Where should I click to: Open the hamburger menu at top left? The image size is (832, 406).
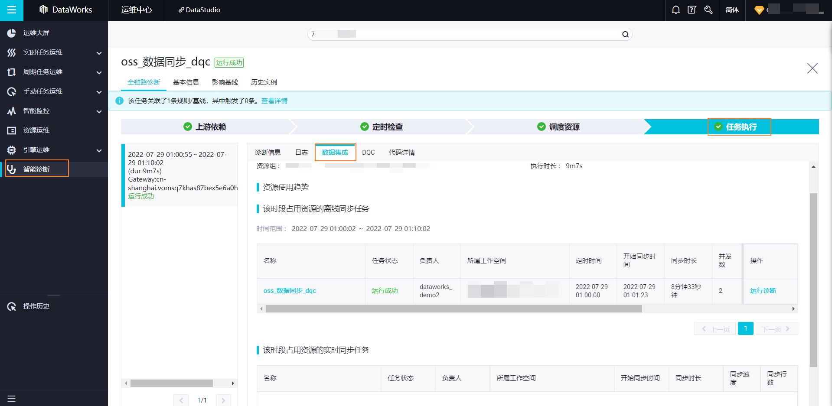coord(12,10)
